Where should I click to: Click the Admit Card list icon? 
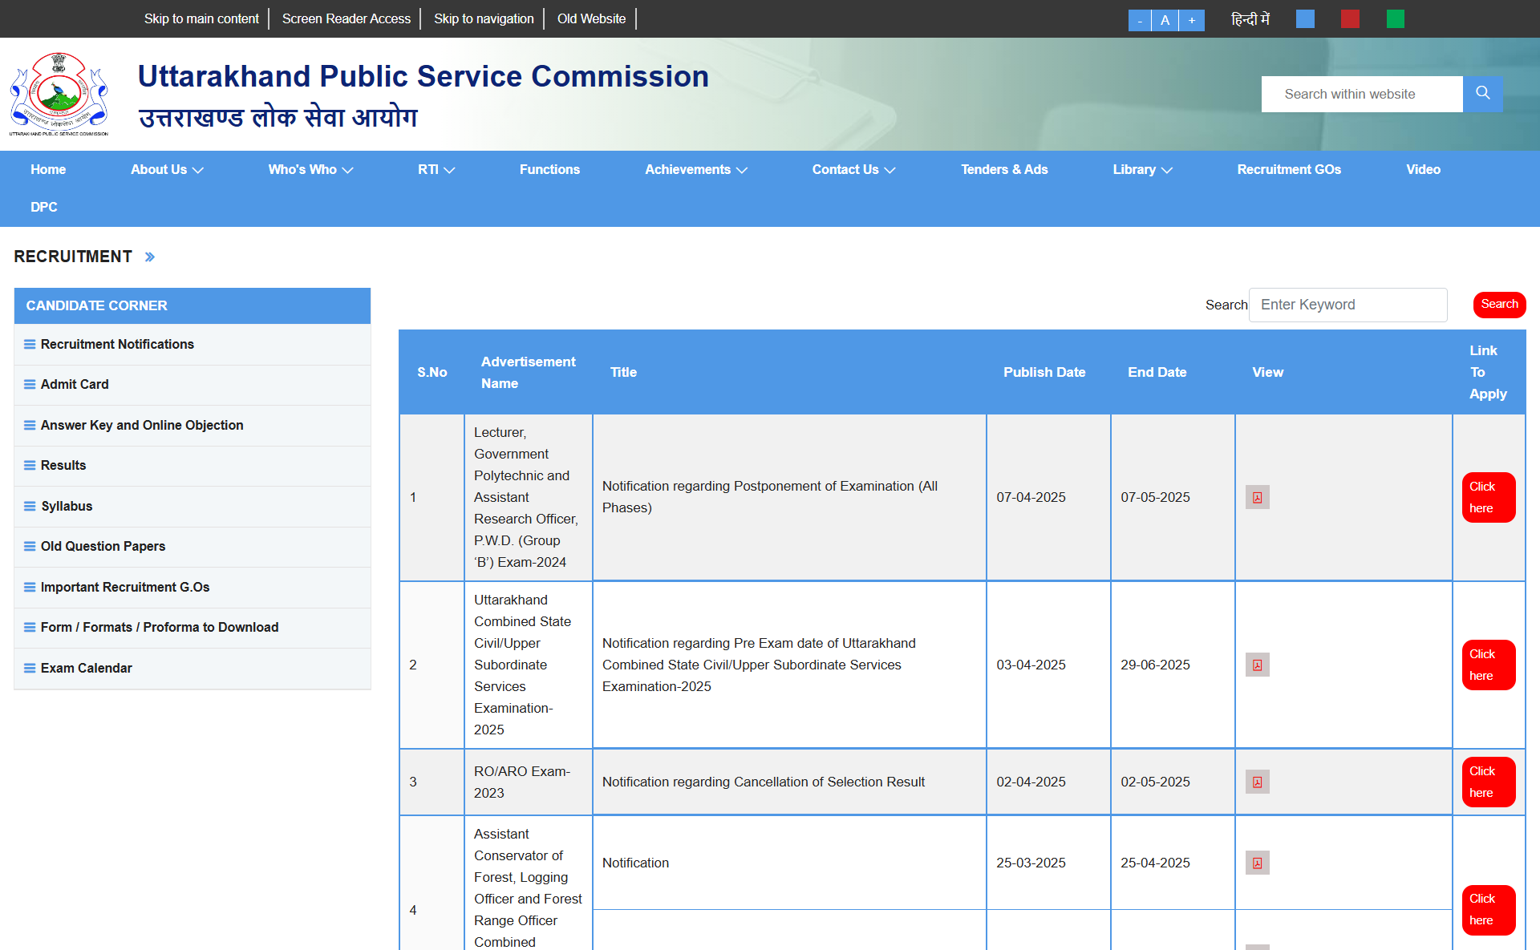pyautogui.click(x=30, y=385)
